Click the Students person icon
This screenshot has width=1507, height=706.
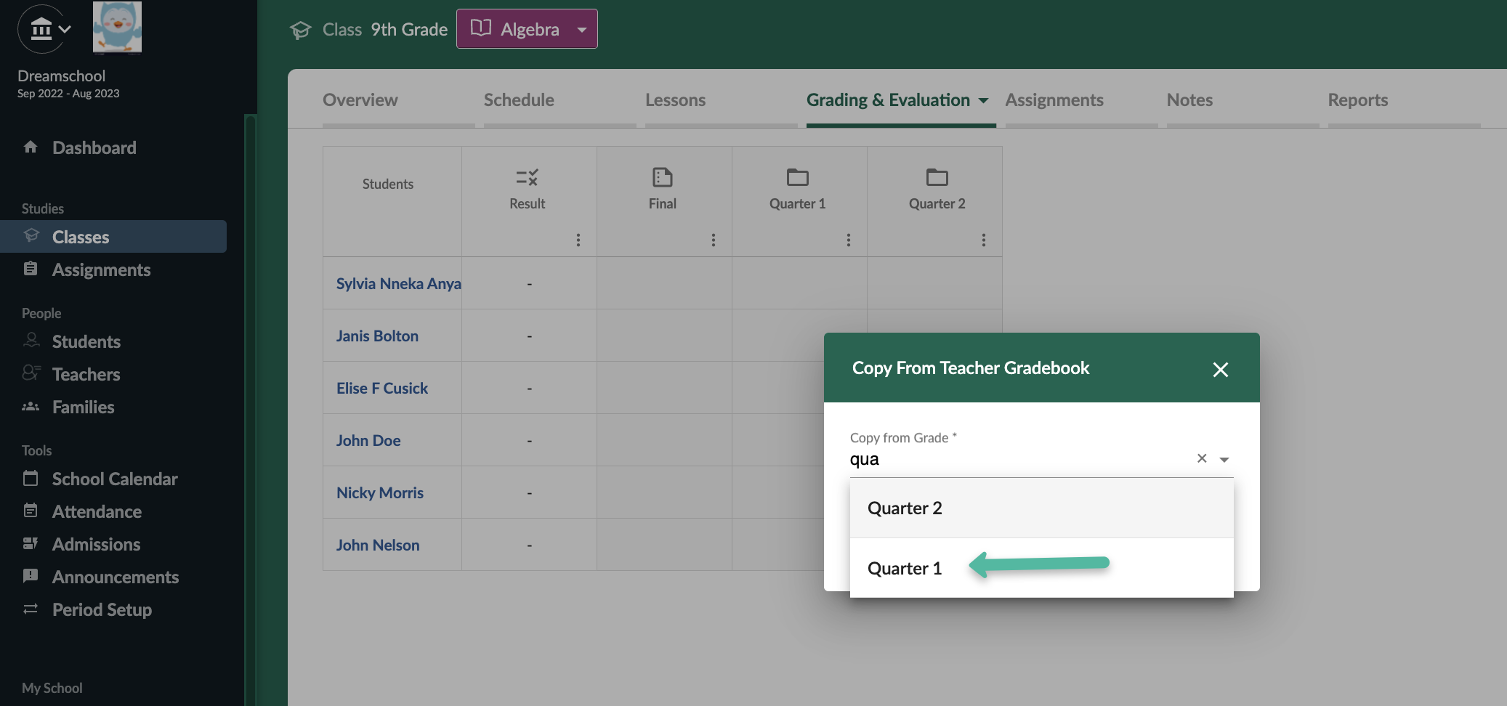(31, 340)
